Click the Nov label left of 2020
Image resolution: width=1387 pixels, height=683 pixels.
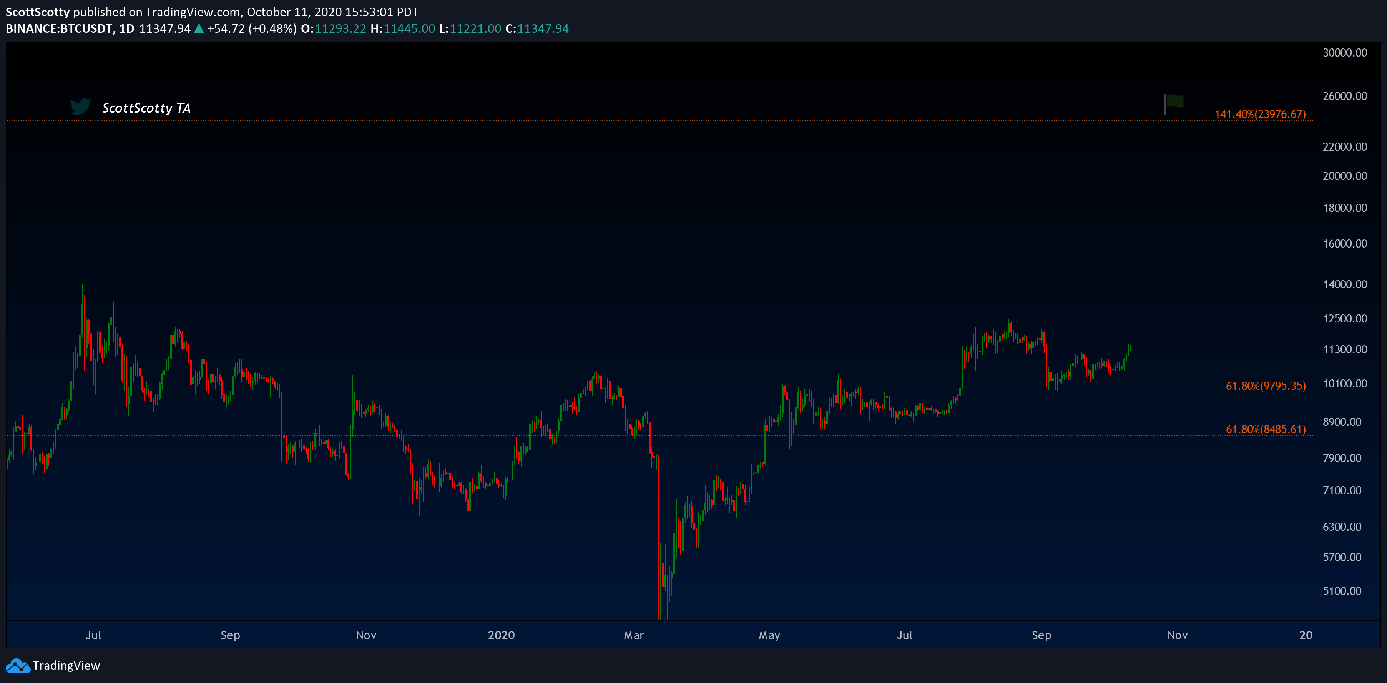(x=366, y=635)
